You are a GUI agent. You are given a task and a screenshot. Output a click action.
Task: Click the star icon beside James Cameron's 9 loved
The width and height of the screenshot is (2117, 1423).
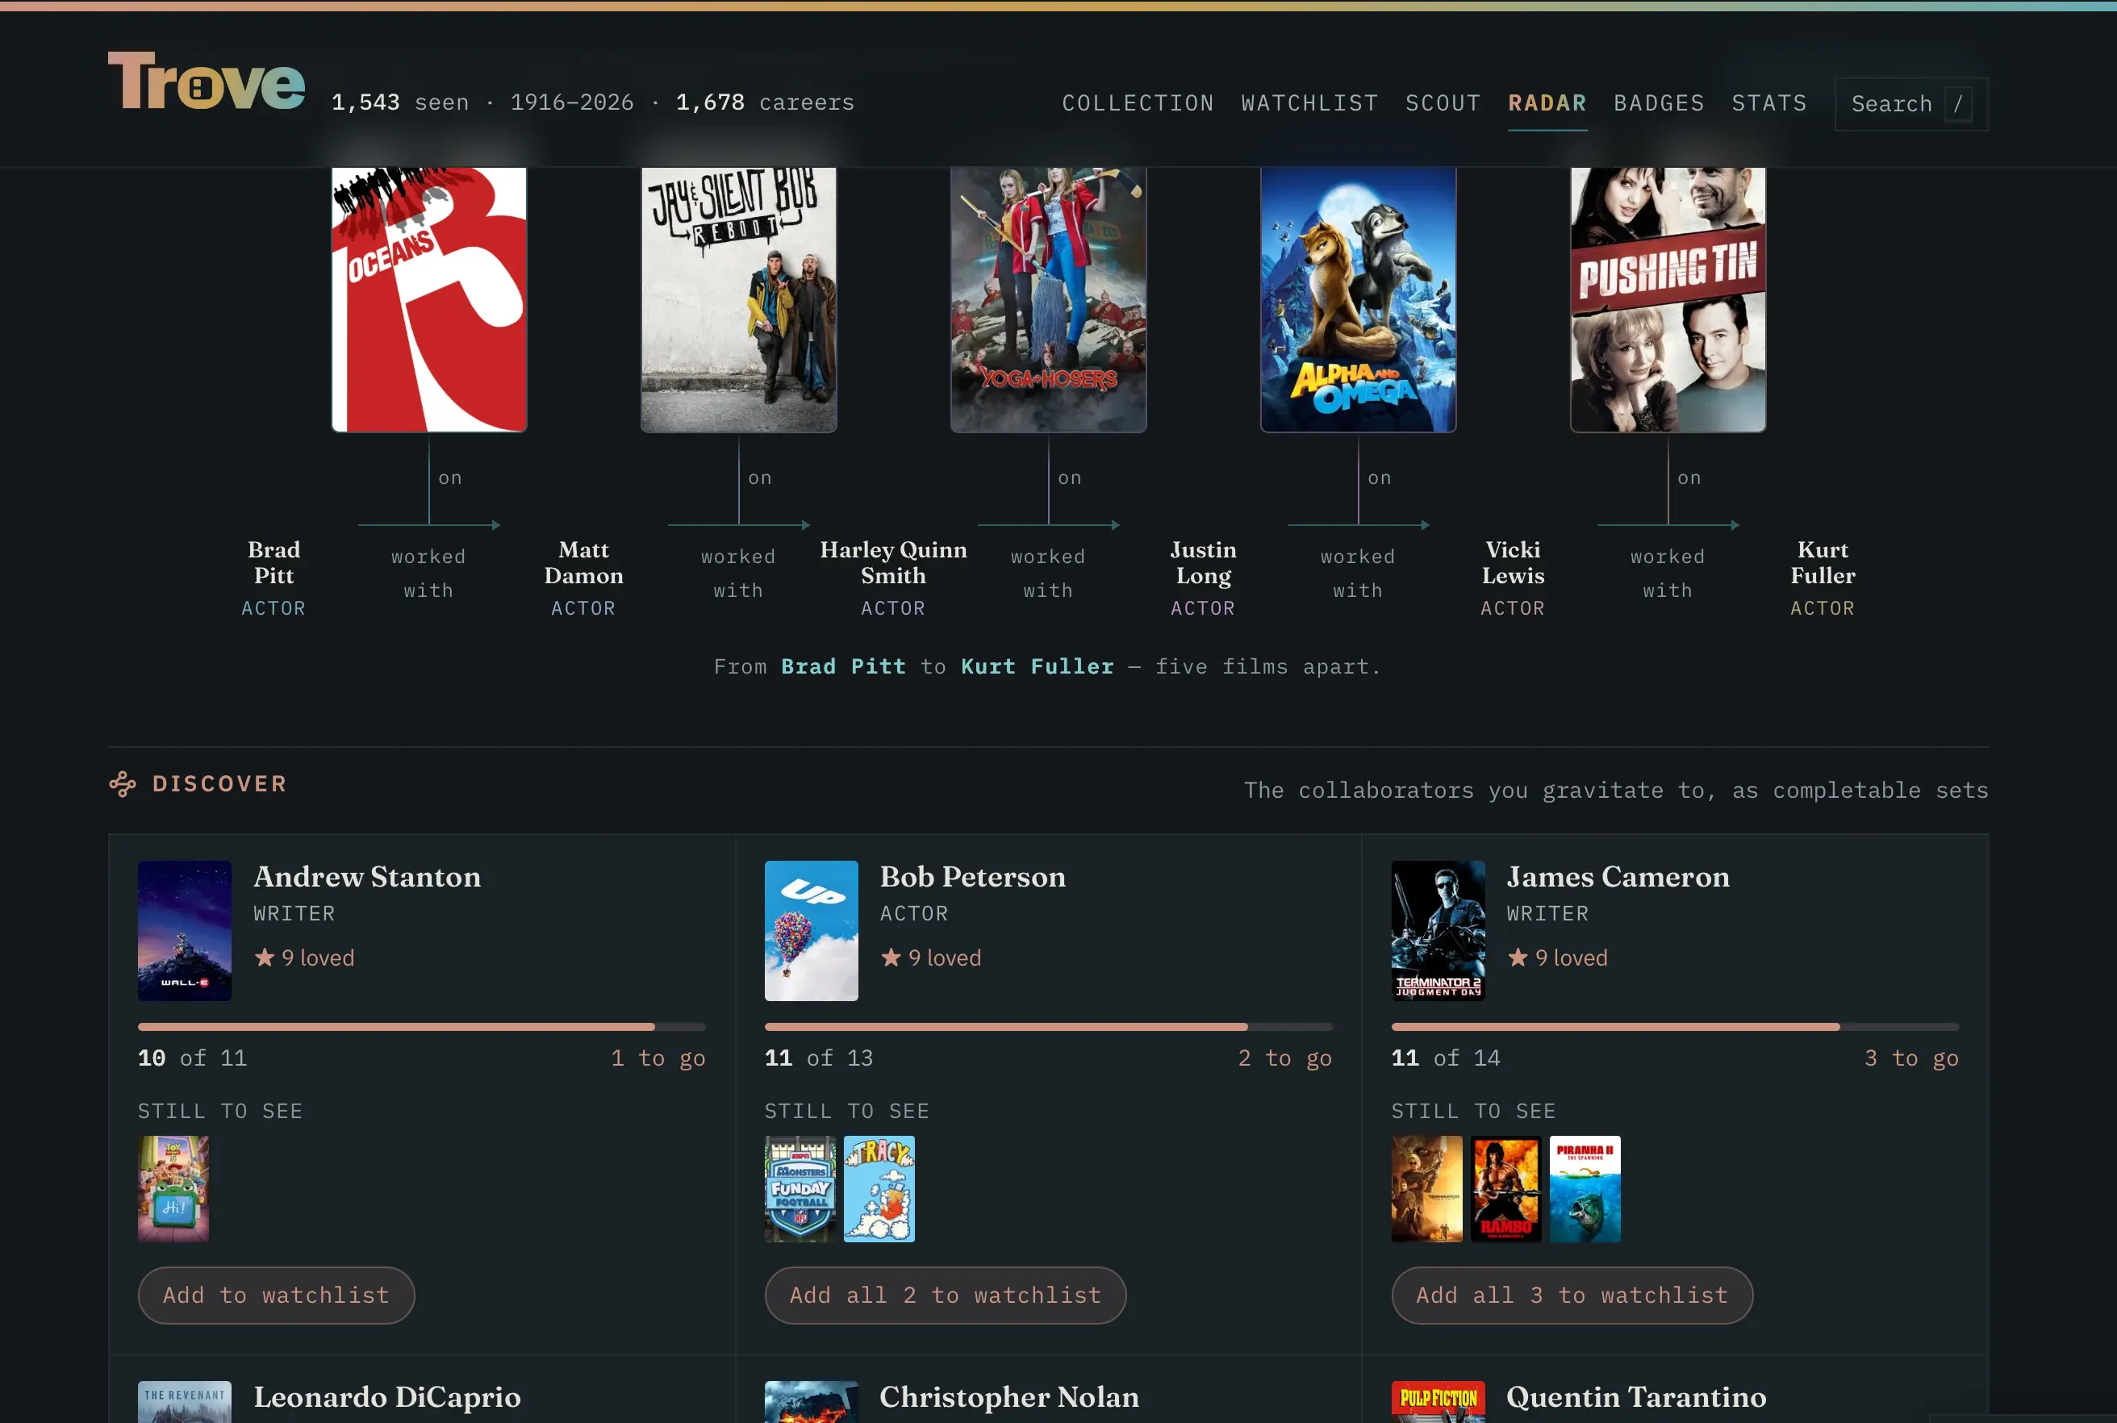1518,958
